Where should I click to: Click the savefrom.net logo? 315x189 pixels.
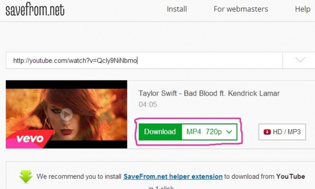click(x=35, y=9)
